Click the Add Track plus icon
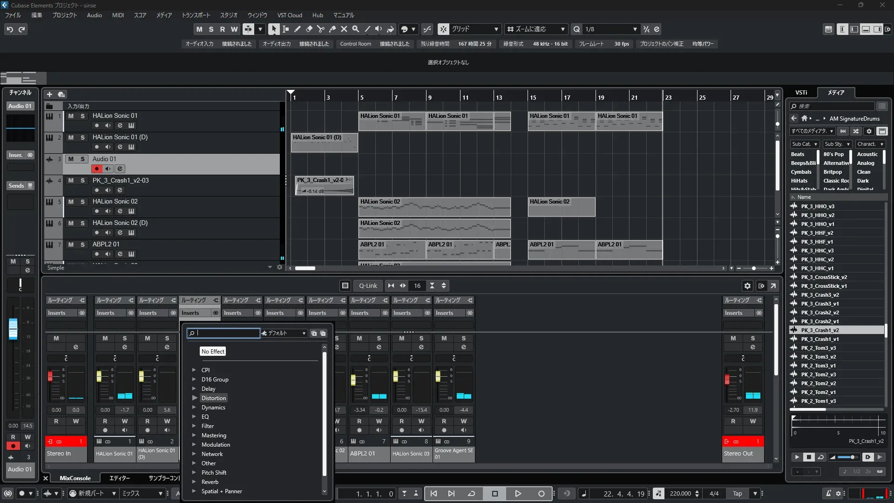 (49, 94)
